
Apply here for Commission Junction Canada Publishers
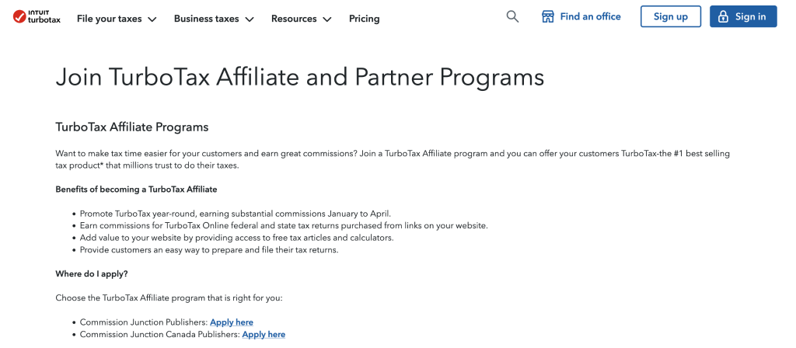tap(264, 334)
